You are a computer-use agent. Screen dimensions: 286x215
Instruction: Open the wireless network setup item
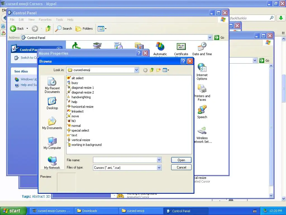tap(202, 135)
